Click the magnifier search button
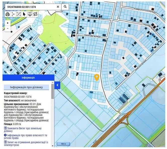Screen dimensions: 167x149 tap(65, 7)
